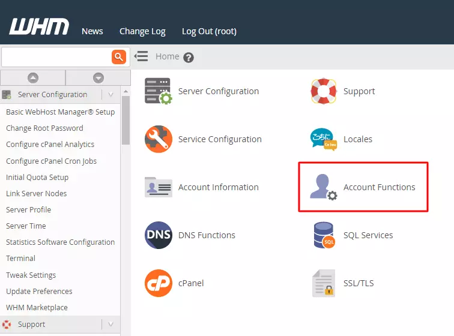Viewport: 454px width, 336px height.
Task: Click the Account Functions text label
Action: [380, 187]
